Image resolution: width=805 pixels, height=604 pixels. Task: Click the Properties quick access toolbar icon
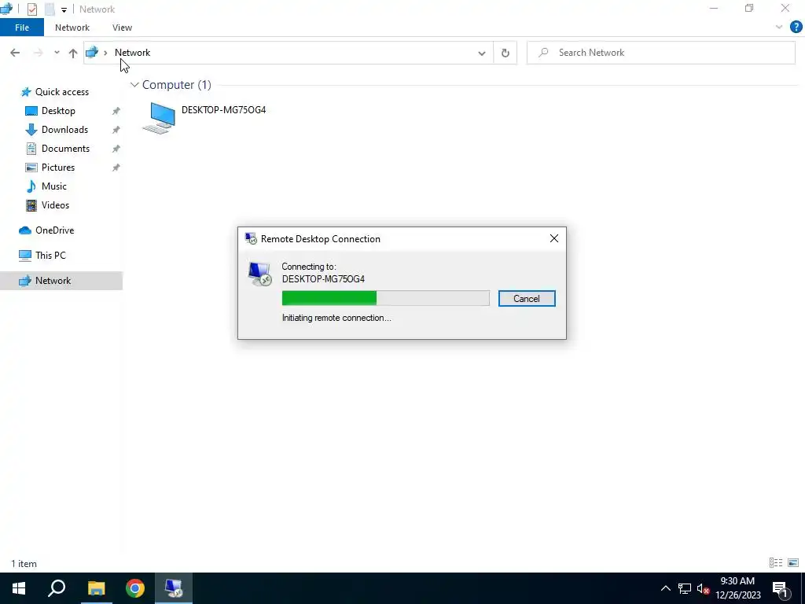pyautogui.click(x=31, y=9)
